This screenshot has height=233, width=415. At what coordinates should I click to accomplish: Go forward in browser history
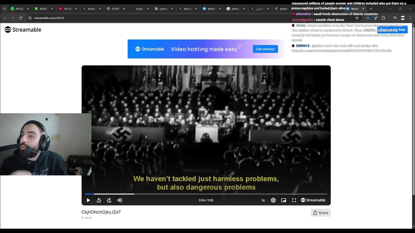[x=13, y=18]
